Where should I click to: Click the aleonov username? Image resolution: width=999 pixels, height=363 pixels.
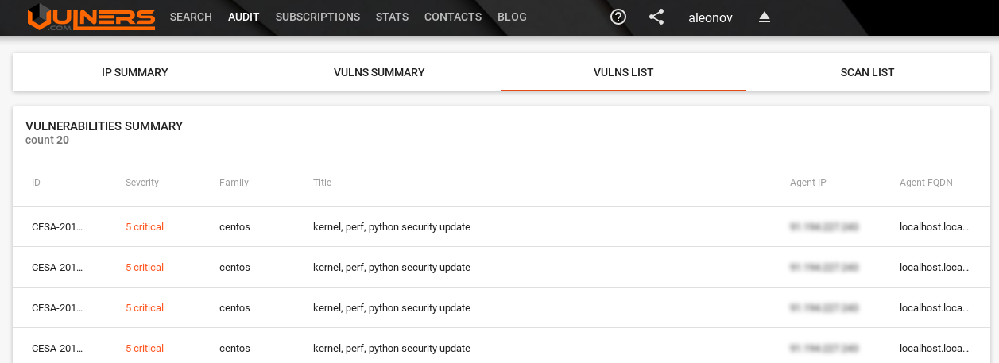[x=711, y=17]
